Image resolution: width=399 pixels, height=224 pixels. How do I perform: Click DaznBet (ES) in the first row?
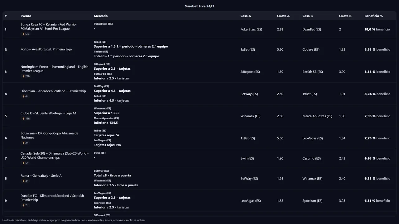click(311, 30)
